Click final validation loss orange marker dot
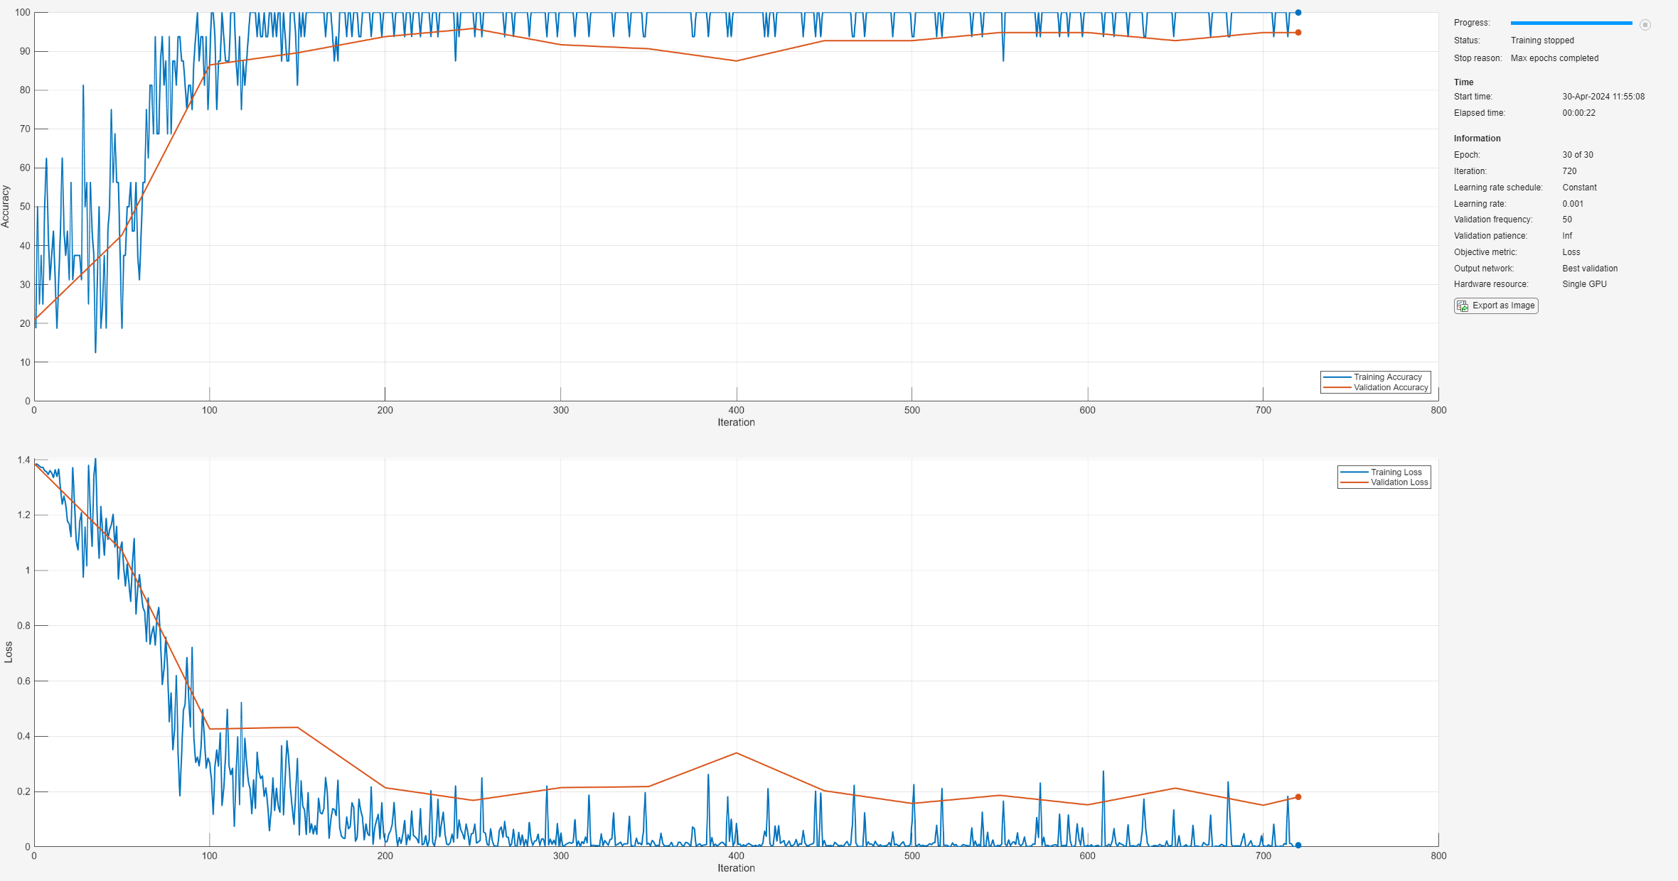 click(x=1298, y=797)
